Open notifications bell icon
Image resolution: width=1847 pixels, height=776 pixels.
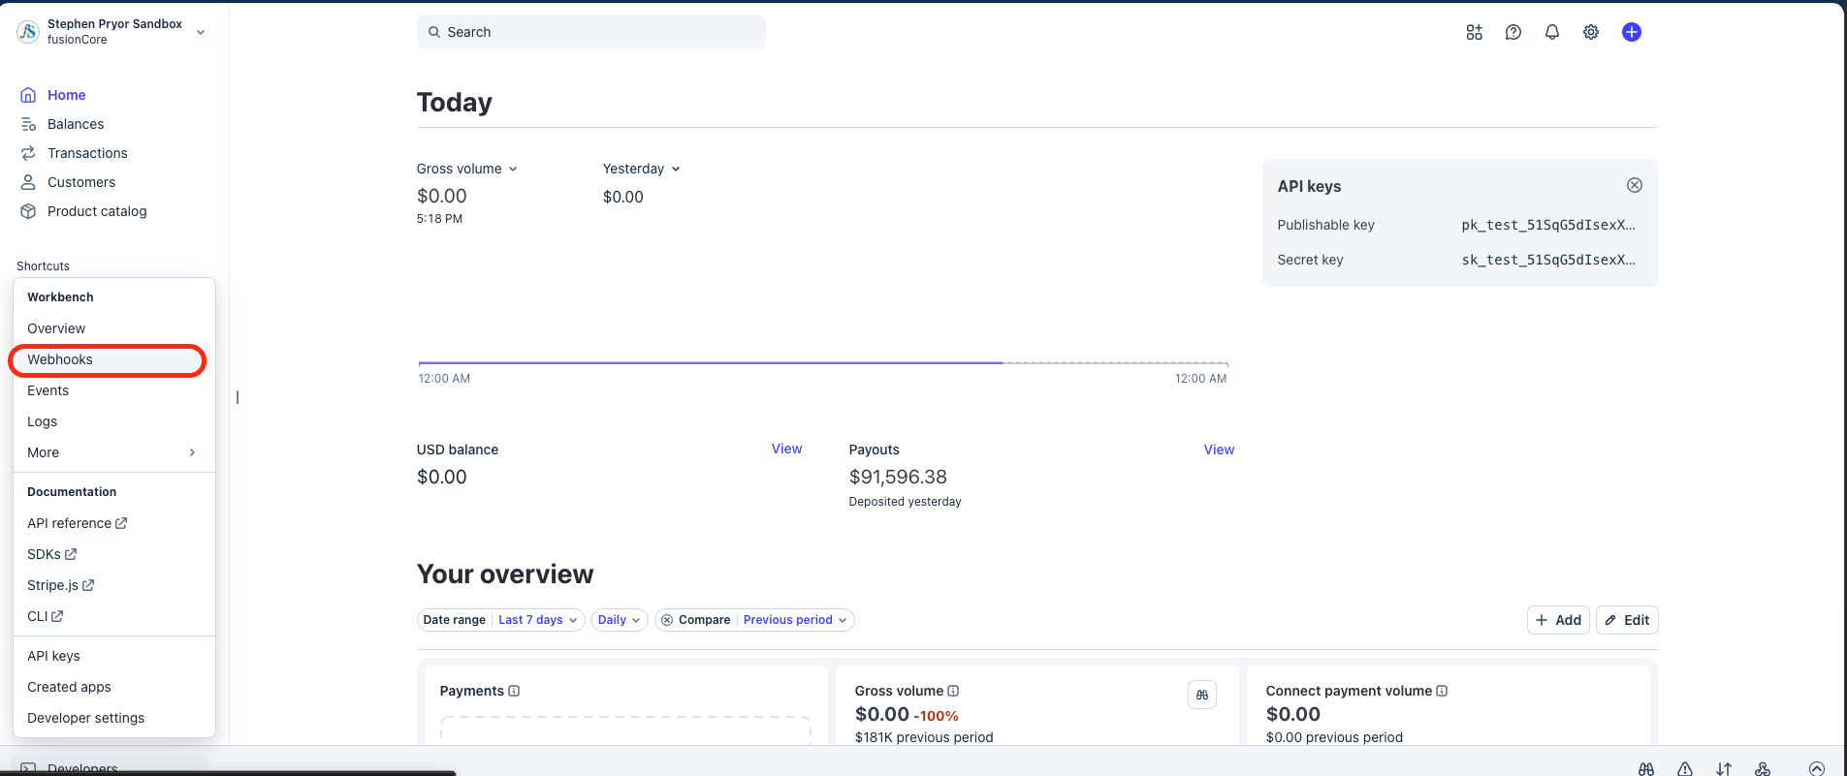pyautogui.click(x=1551, y=32)
